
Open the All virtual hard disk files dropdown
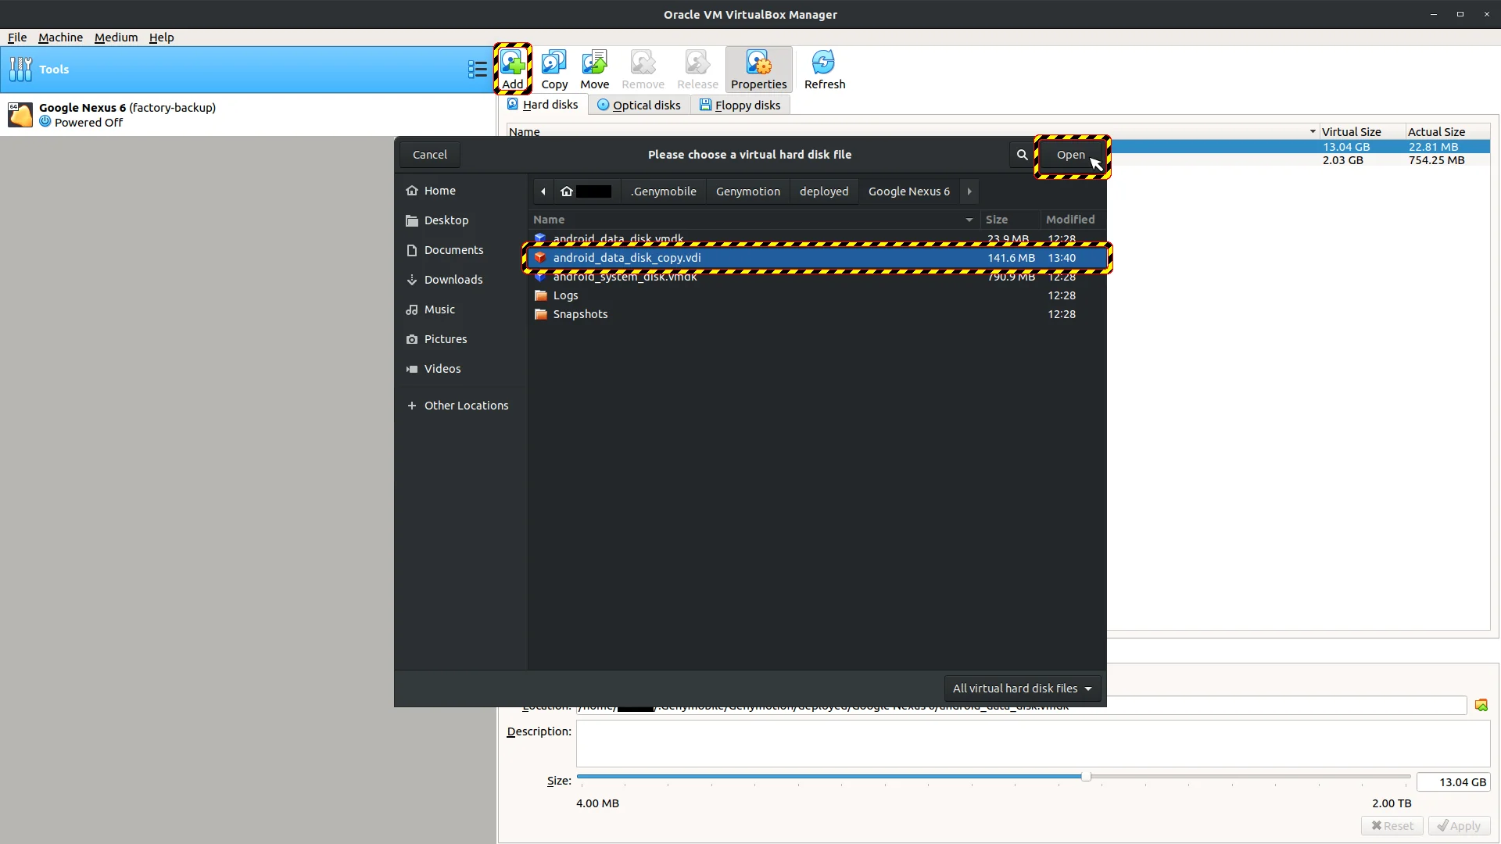point(1022,688)
